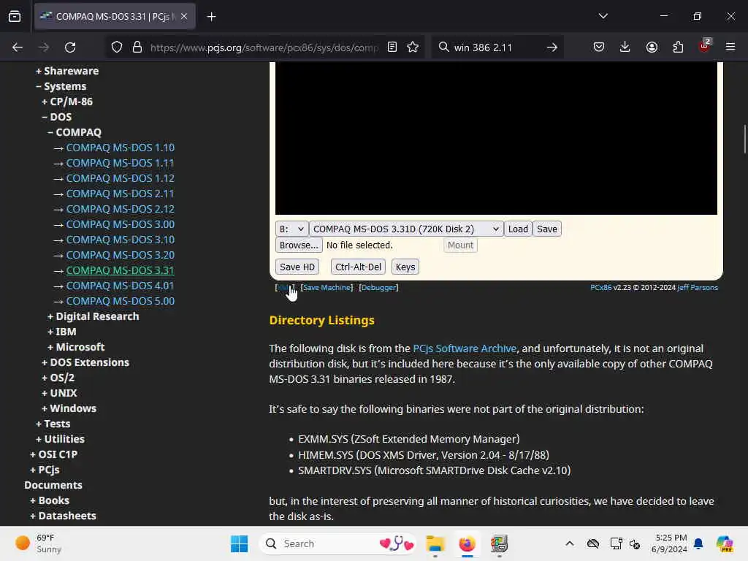Viewport: 748px width, 561px height.
Task: Open the Pocket save icon
Action: tap(599, 47)
